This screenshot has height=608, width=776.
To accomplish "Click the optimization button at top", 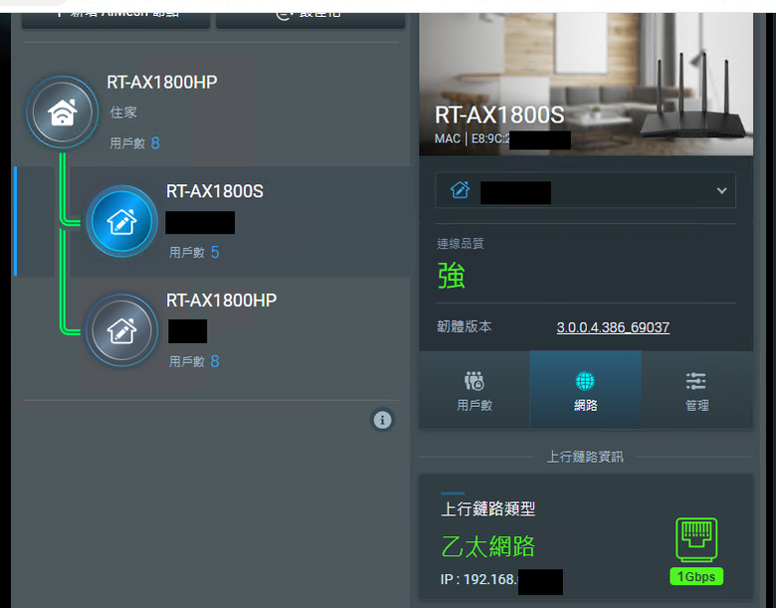I will tap(310, 20).
